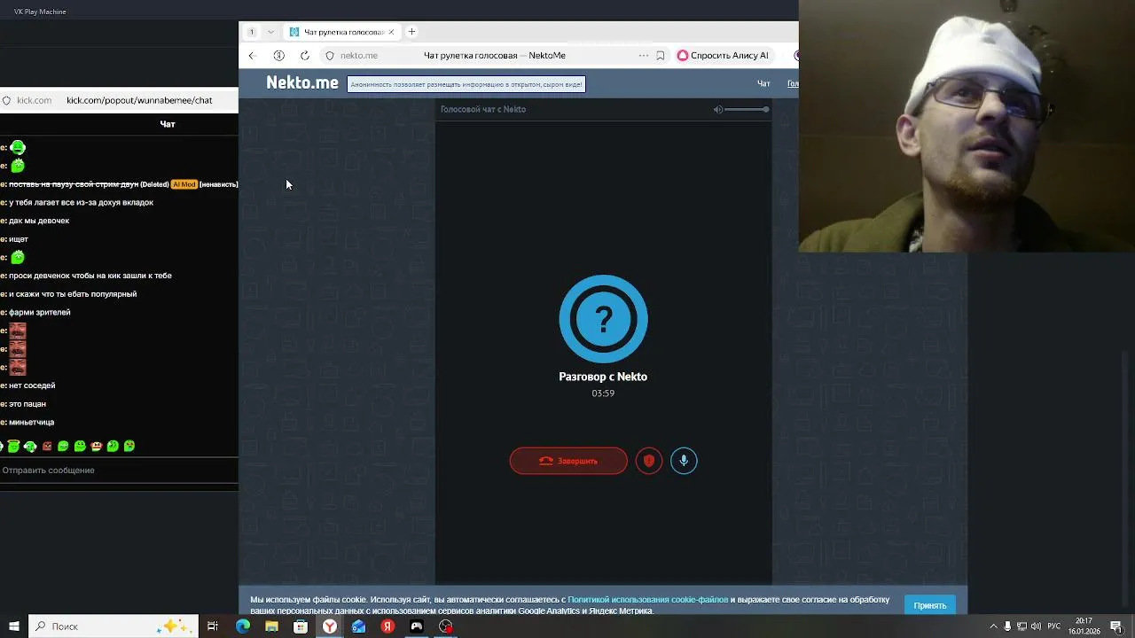The height and width of the screenshot is (638, 1135).
Task: Expand the hidden system tray icons
Action: [x=993, y=626]
